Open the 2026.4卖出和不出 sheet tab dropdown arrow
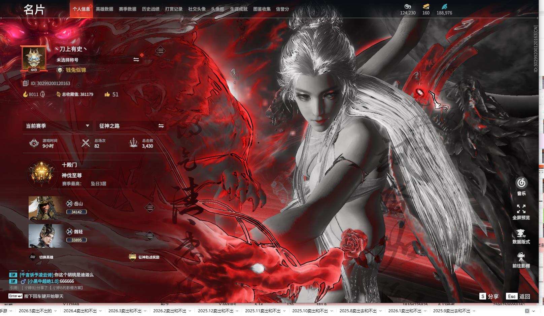Screen dimensions: 544x316 pyautogui.click(x=101, y=311)
